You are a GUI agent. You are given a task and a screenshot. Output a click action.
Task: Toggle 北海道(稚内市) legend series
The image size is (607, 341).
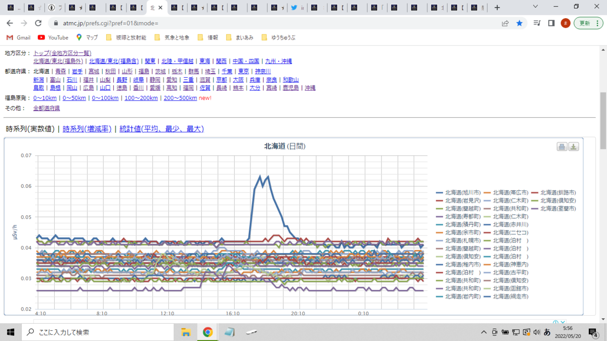pos(458,264)
